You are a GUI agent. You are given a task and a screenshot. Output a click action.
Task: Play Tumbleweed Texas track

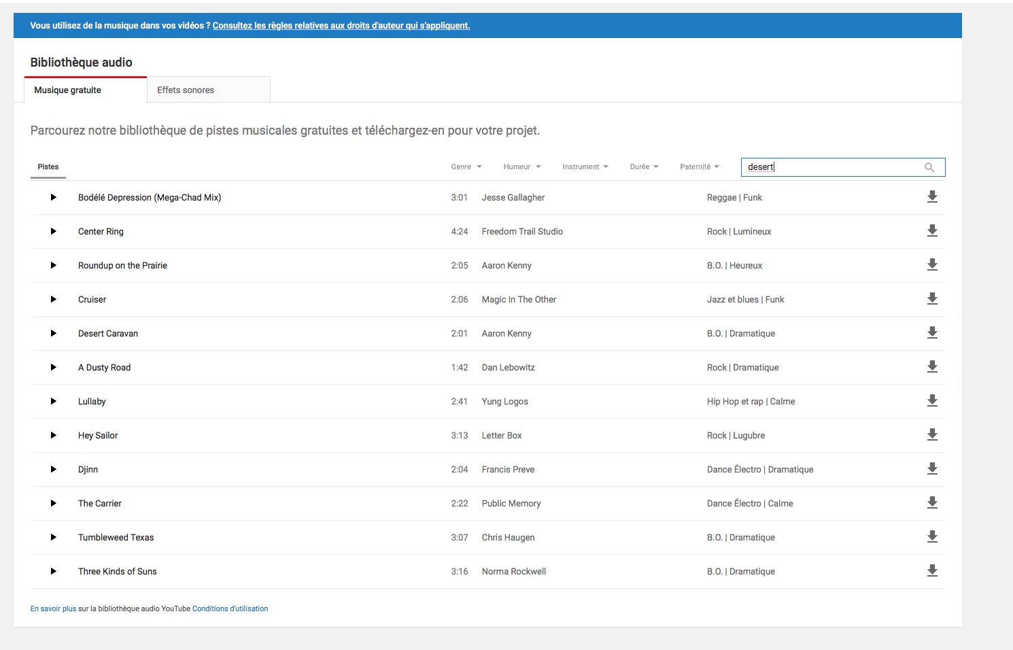pos(53,537)
